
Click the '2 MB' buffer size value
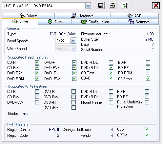tap(149, 39)
